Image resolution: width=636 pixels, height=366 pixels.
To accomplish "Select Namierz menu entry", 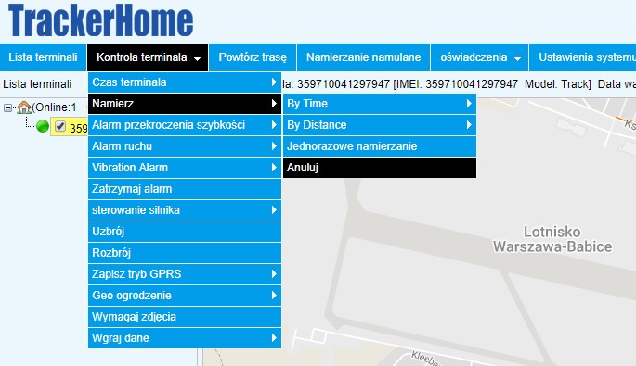I will coord(185,104).
